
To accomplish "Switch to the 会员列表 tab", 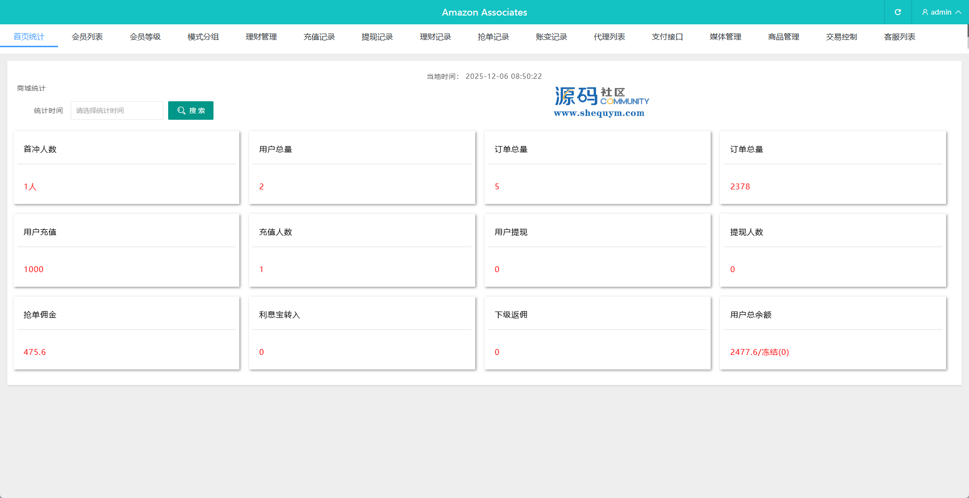I will [87, 37].
